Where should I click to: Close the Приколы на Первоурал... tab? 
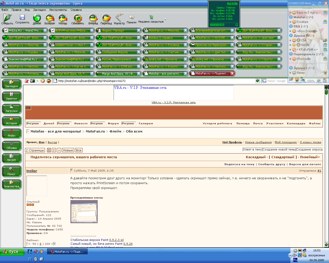click(x=232, y=45)
